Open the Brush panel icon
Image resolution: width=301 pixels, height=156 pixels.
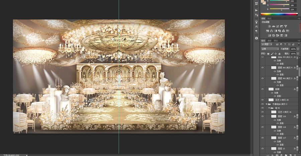point(257,22)
